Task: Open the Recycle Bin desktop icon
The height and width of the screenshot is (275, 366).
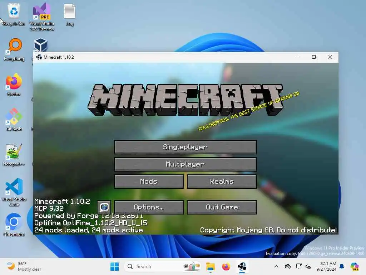Action: tap(14, 14)
